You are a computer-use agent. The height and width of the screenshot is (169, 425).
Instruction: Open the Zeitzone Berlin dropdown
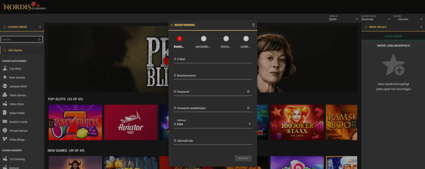point(343,18)
